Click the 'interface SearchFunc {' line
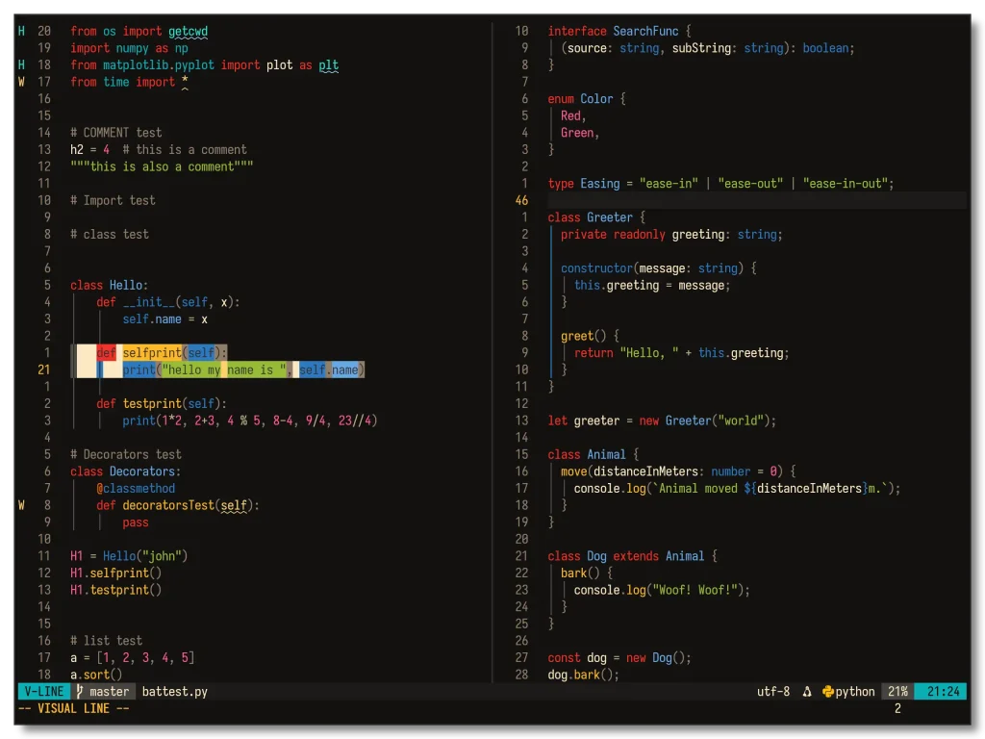 coord(619,31)
